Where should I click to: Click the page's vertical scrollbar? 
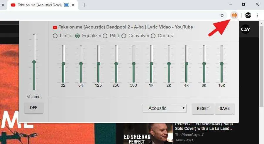tap(261, 67)
